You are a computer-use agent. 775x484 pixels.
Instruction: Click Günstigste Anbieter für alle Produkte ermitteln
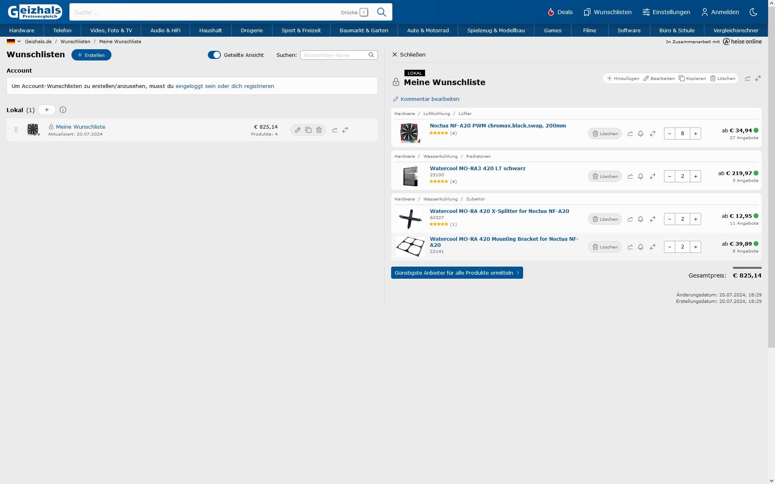[457, 273]
